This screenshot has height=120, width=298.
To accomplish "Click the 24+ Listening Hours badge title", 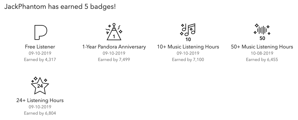I will tap(40, 100).
